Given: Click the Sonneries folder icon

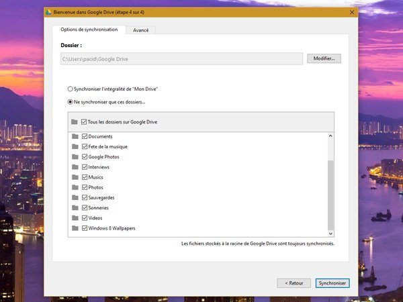Looking at the screenshot, I should 75,207.
